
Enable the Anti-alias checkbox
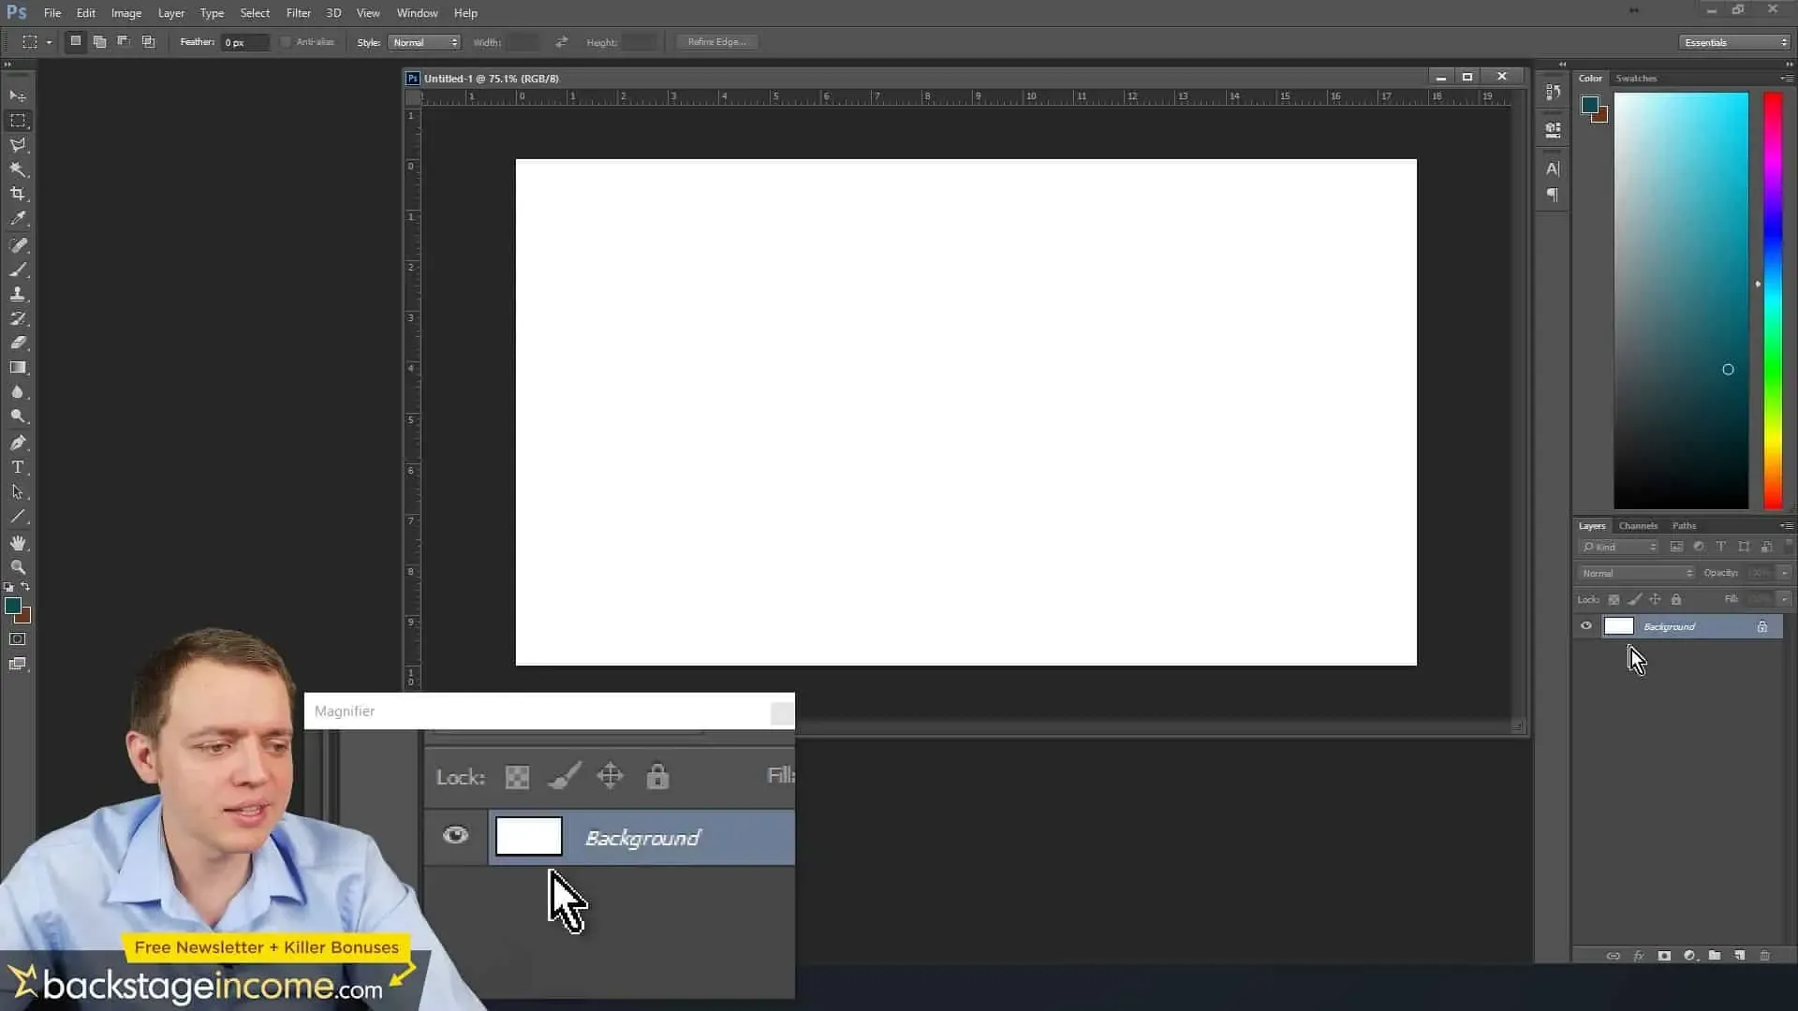(x=285, y=42)
